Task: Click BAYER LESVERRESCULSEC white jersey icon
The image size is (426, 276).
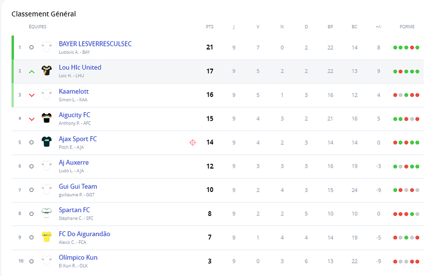Action: click(x=46, y=47)
